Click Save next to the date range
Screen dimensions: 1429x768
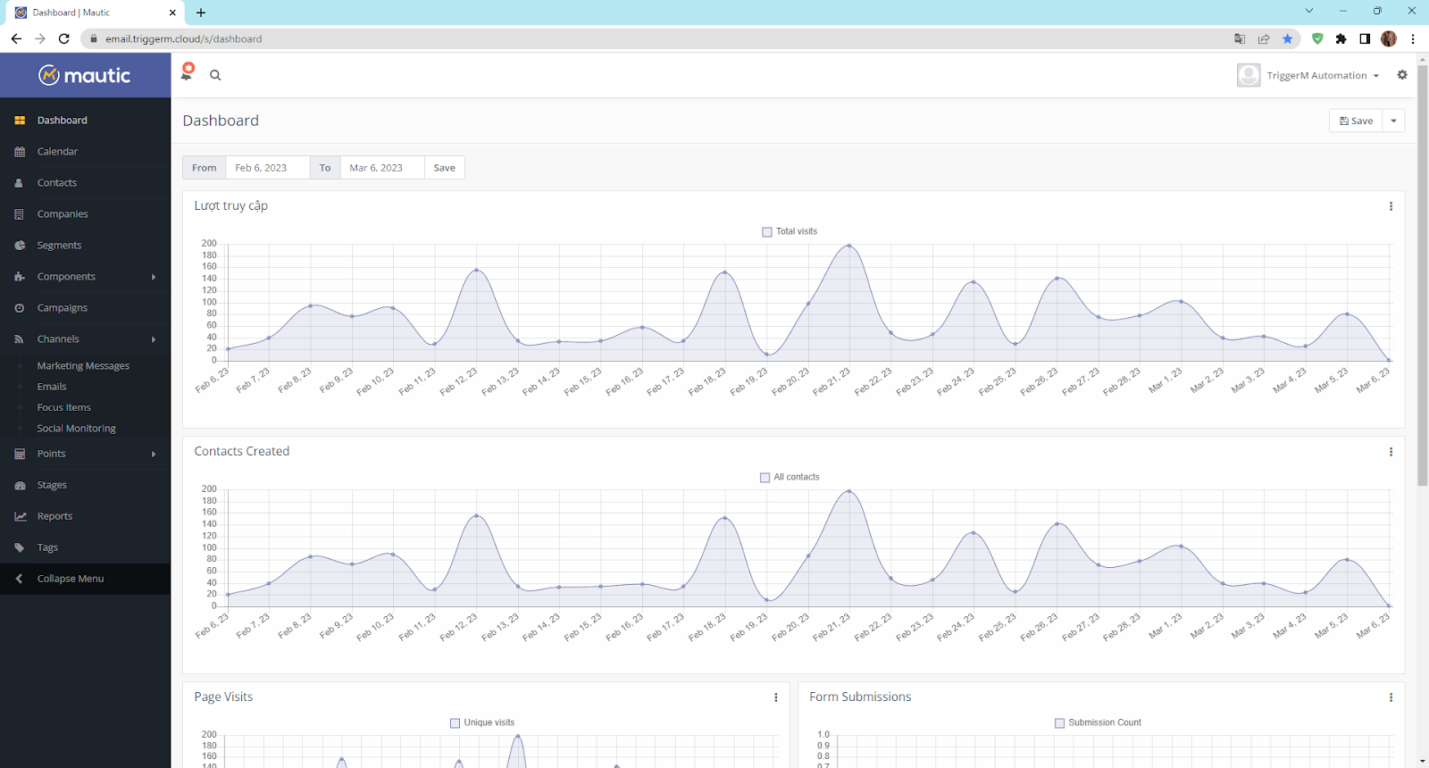tap(444, 168)
